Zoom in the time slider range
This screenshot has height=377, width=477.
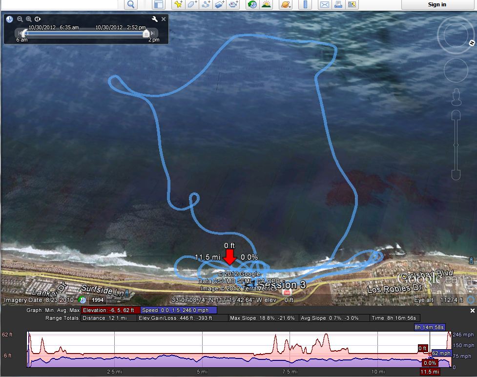[29, 19]
